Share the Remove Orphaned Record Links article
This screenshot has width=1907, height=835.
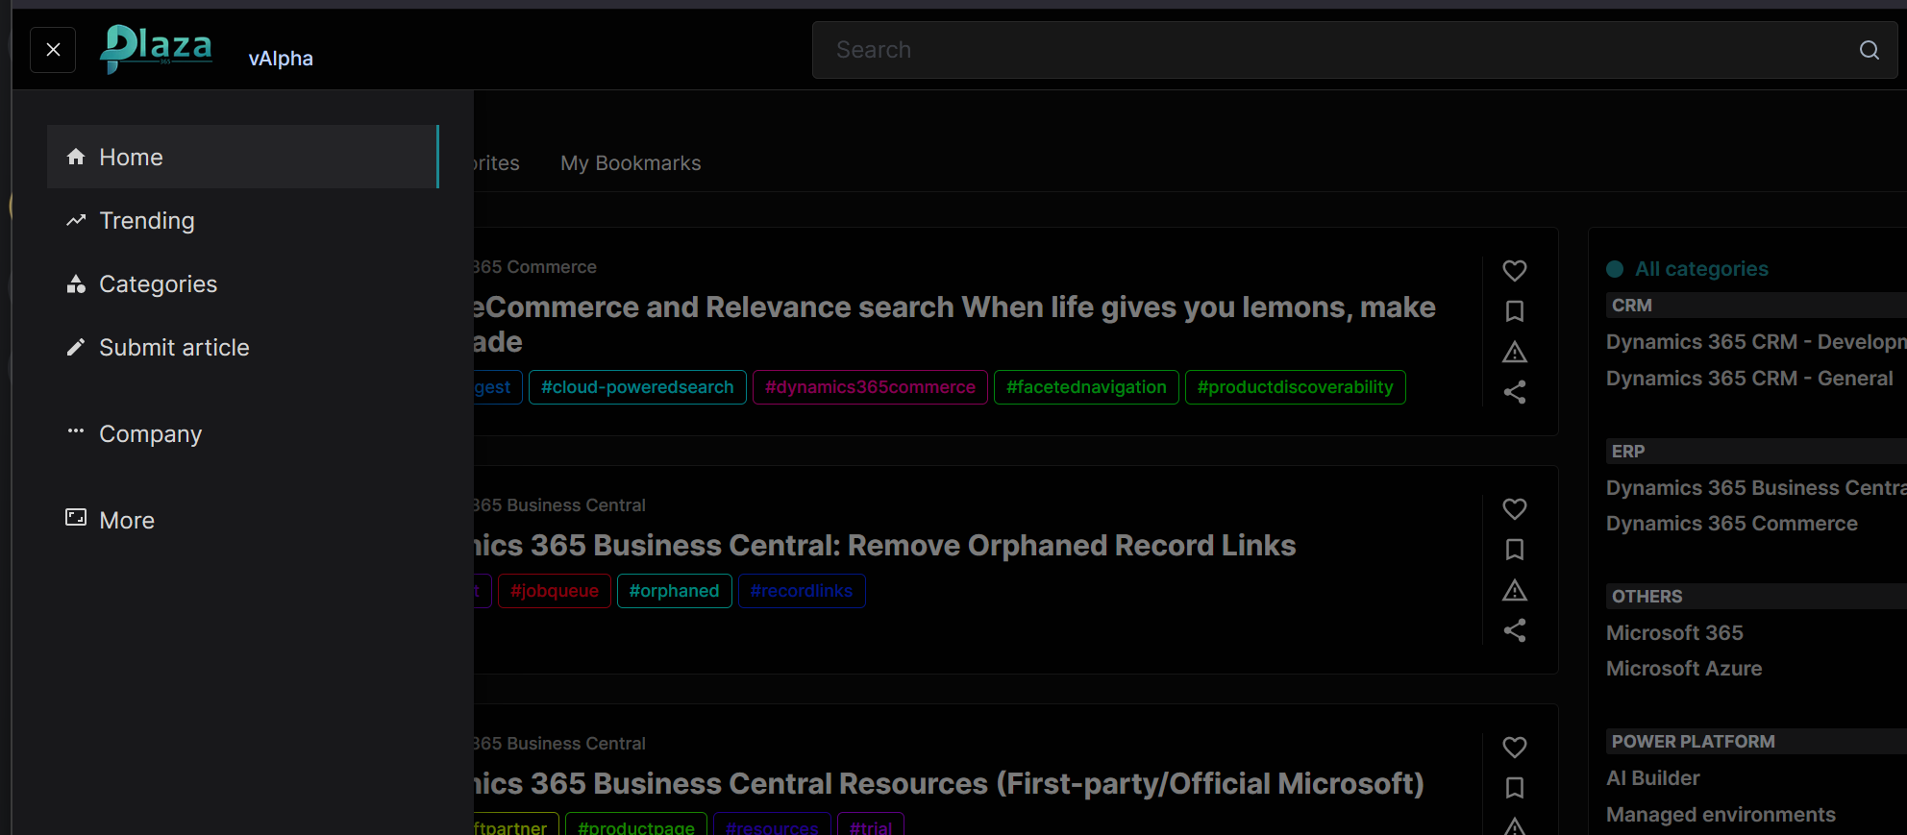(1515, 630)
